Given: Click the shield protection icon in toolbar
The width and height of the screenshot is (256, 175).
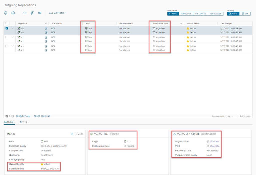Looking at the screenshot, I should tap(5, 13).
